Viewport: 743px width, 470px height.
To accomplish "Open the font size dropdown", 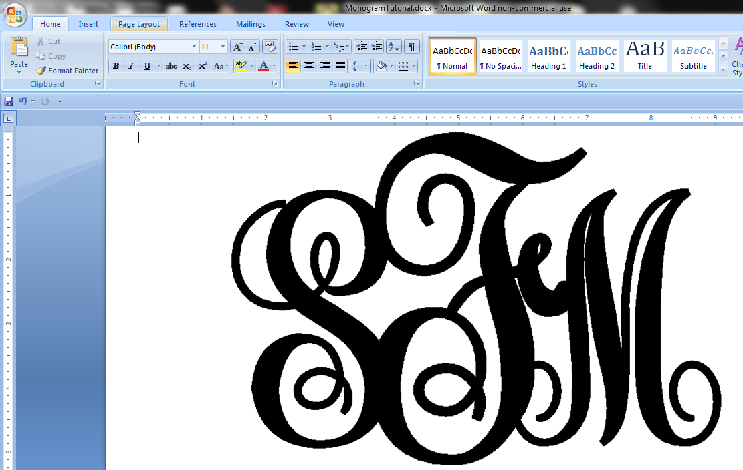I will (x=223, y=47).
